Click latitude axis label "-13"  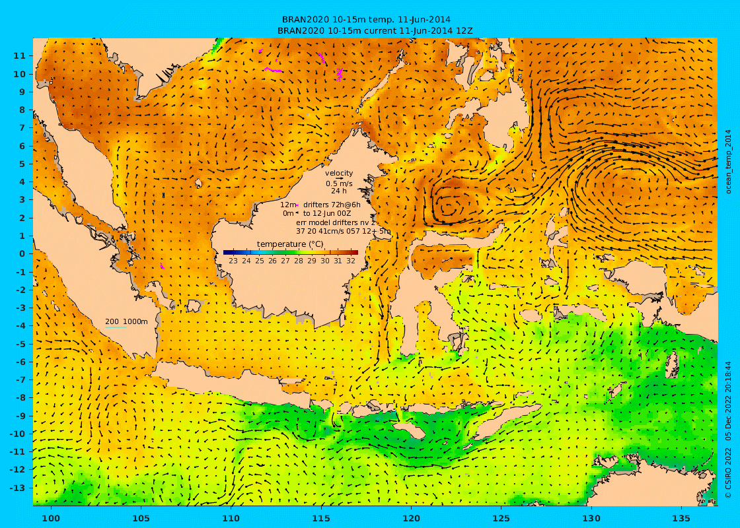pos(17,488)
